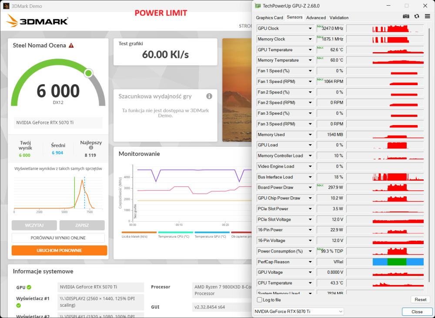Select the Sensors tab

pyautogui.click(x=294, y=17)
